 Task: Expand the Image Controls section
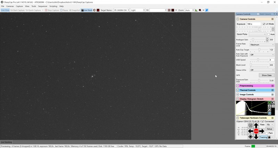coord(238,95)
